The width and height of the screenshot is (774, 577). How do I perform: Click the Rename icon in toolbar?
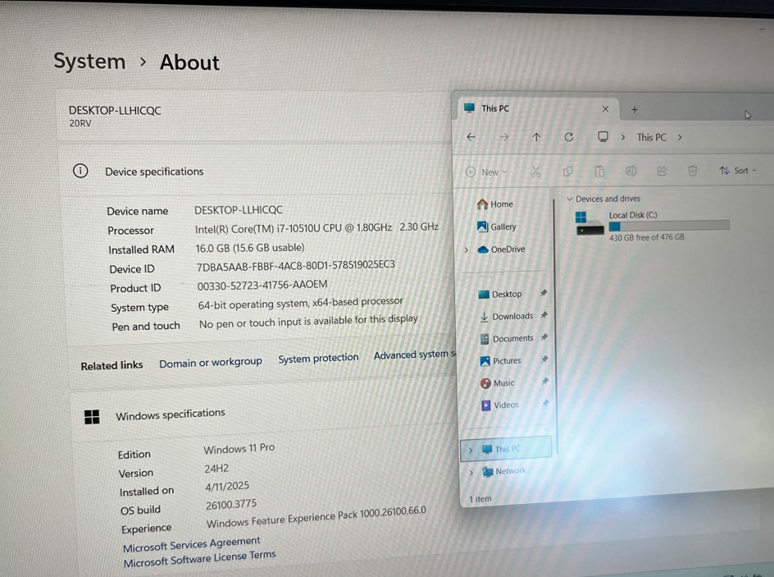pyautogui.click(x=631, y=171)
